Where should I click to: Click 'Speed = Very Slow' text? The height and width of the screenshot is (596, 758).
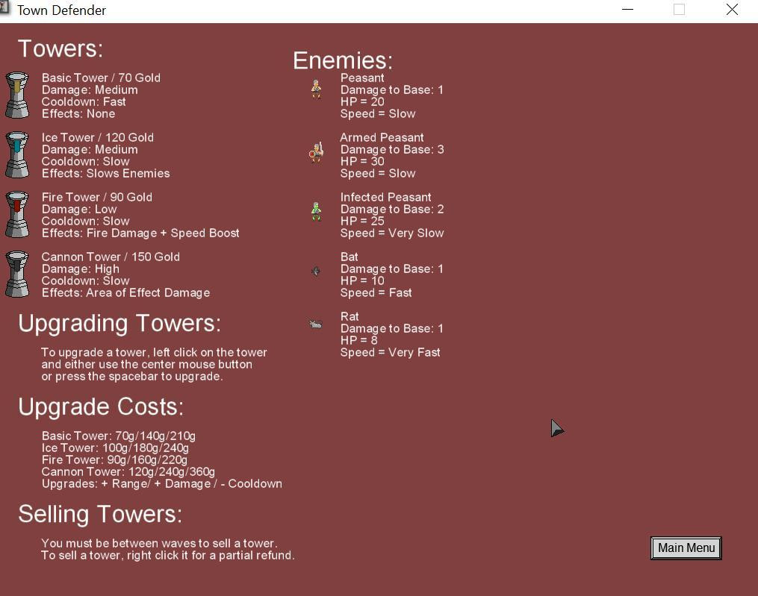coord(392,233)
